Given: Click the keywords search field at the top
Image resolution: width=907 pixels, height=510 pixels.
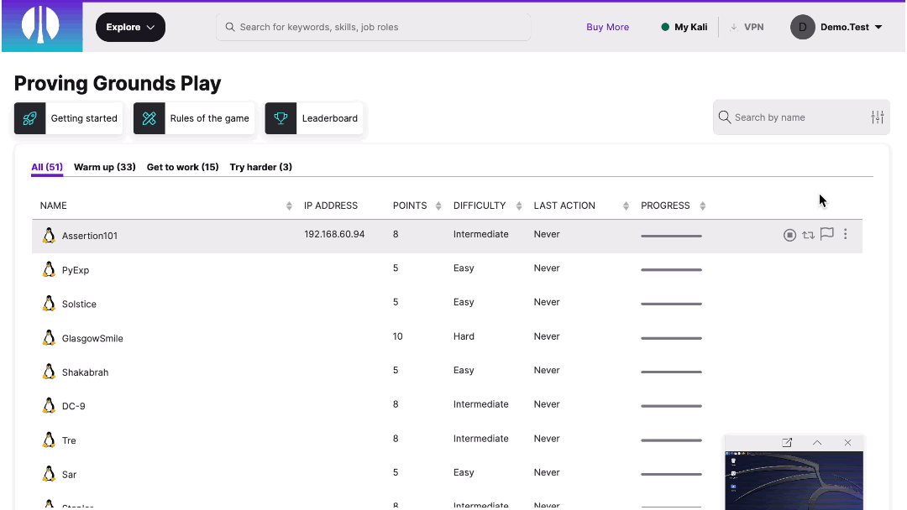Looking at the screenshot, I should [x=374, y=27].
